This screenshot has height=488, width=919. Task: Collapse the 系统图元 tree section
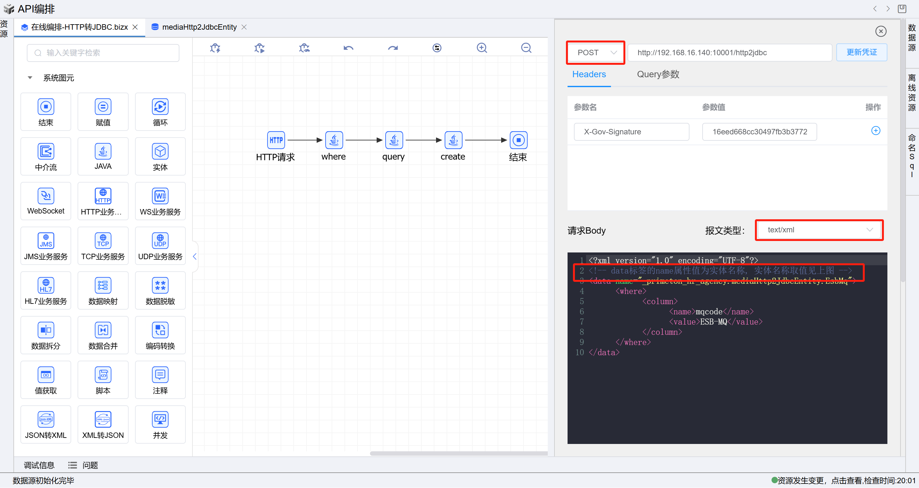point(30,78)
